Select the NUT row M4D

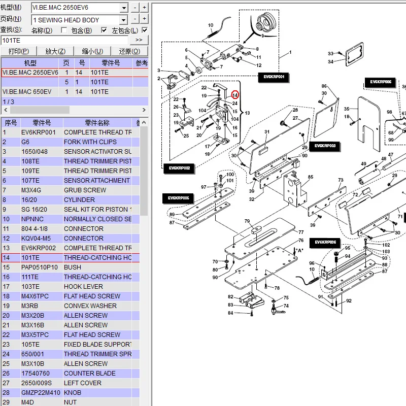point(71,402)
